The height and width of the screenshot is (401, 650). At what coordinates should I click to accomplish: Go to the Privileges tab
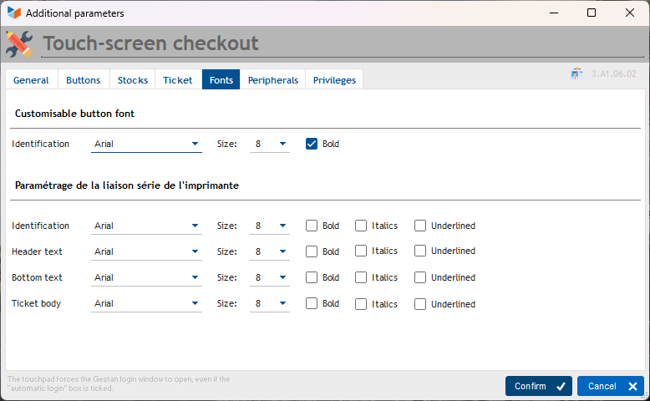[334, 80]
